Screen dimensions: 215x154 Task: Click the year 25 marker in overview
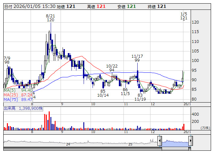tap(130, 144)
